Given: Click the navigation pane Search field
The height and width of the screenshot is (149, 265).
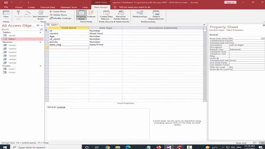Looking at the screenshot, I should pyautogui.click(x=20, y=29).
